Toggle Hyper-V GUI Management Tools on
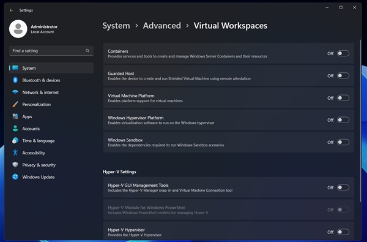367x242 pixels. [343, 187]
